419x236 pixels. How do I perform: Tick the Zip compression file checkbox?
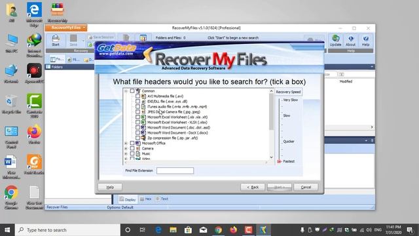(137, 138)
